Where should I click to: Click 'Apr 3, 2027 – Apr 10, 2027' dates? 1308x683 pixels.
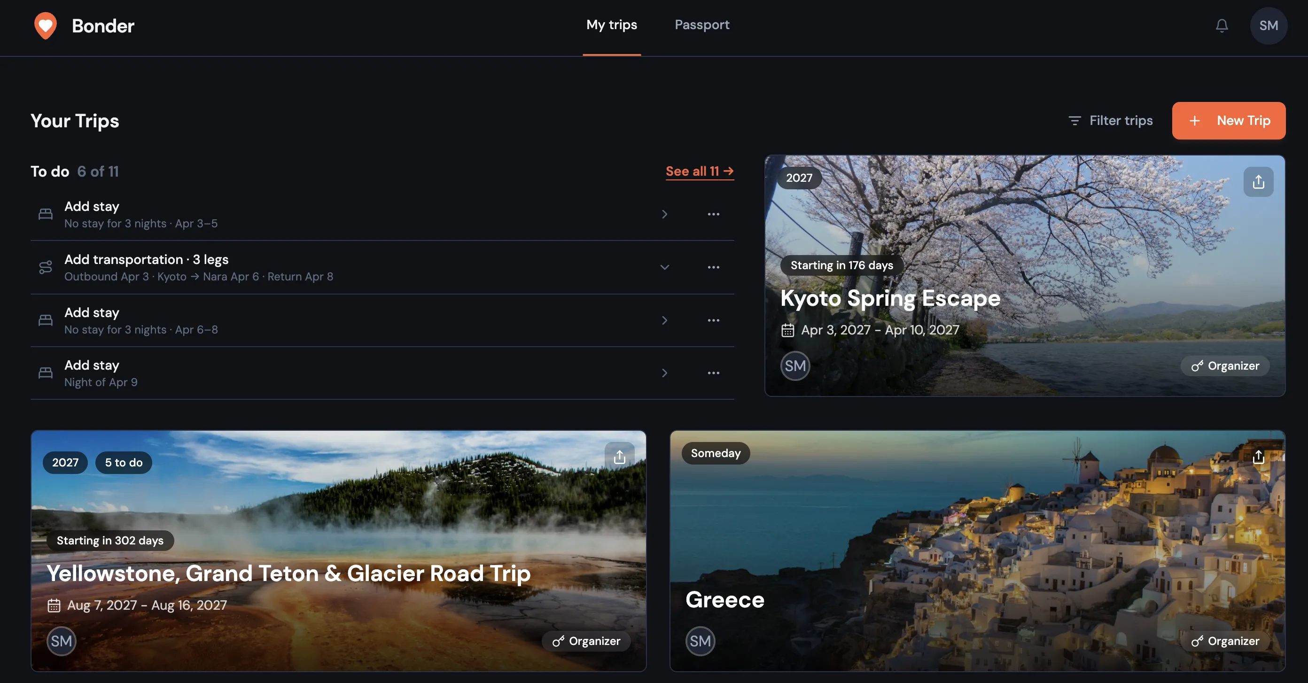pos(880,330)
